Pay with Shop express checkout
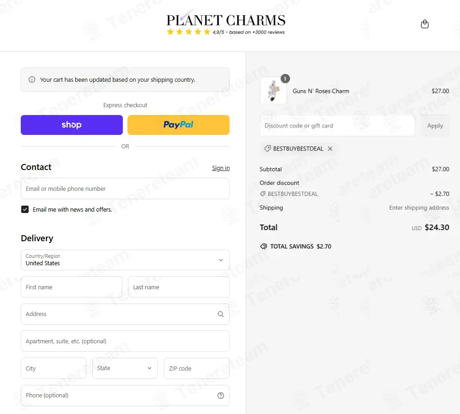This screenshot has height=414, width=460. pyautogui.click(x=72, y=125)
